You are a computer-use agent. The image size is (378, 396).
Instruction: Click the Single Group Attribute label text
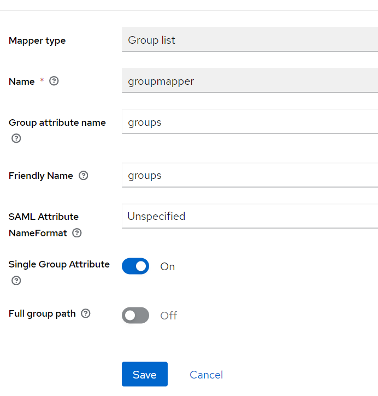[x=59, y=264]
